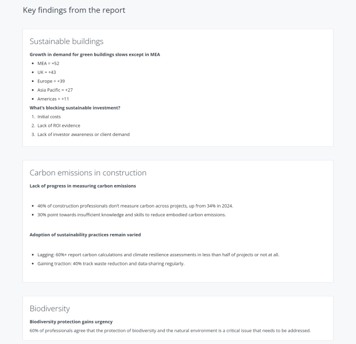356x344 pixels.
Task: Click the 46% of construction professionals bullet
Action: (135, 206)
